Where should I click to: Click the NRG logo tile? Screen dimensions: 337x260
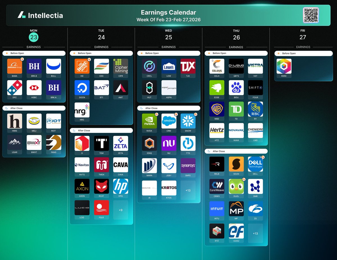coord(82,110)
